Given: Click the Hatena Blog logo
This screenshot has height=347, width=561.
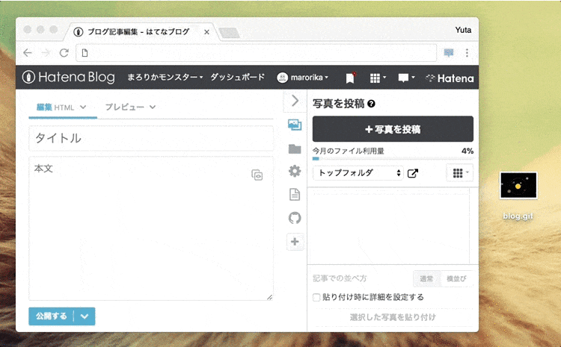Looking at the screenshot, I should tap(68, 77).
